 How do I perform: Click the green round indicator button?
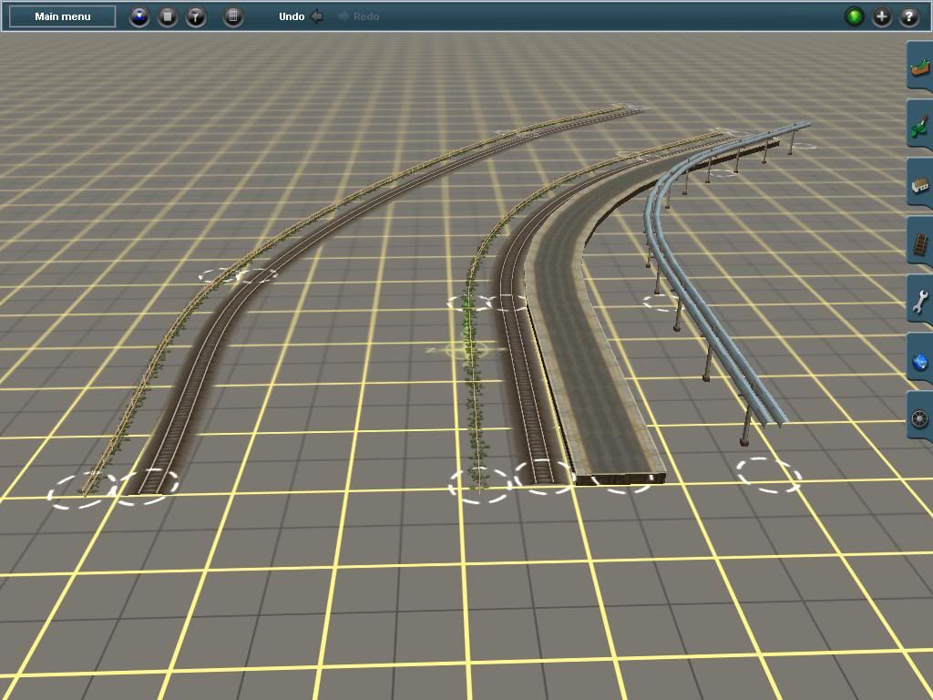(855, 16)
